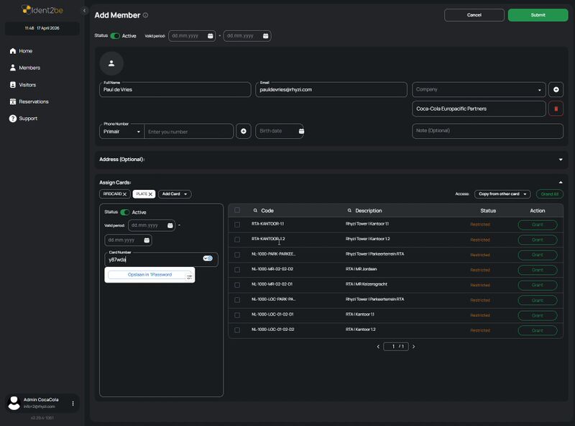Grant access for NL-1000-MR-02-02-D2
The width and height of the screenshot is (575, 426).
click(x=537, y=270)
